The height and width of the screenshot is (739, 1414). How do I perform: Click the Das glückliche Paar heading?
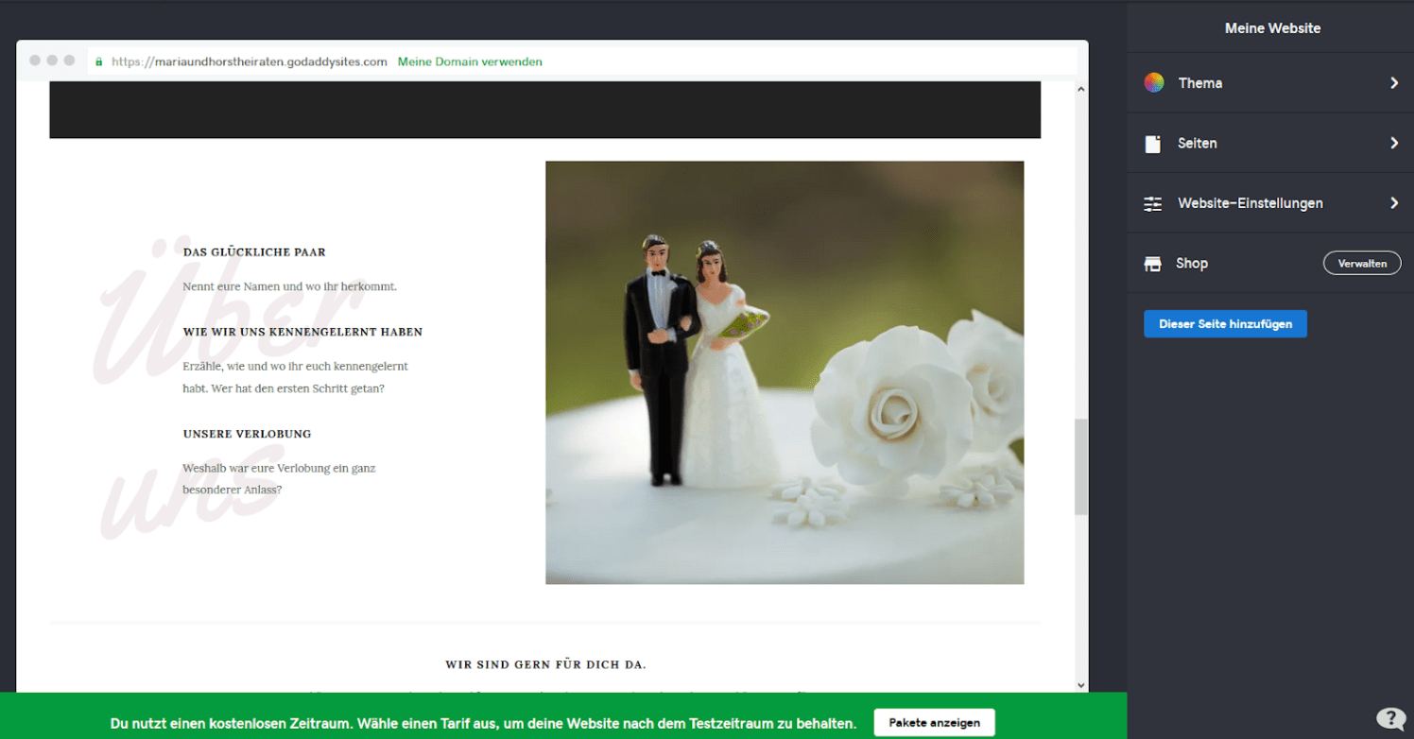[x=254, y=252]
